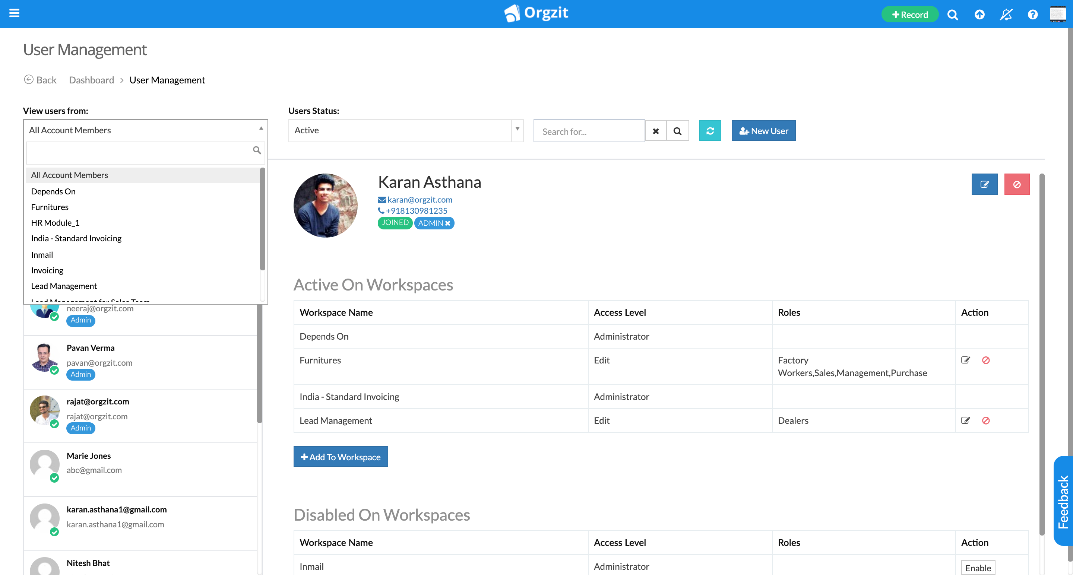Screen dimensions: 1073x575
Task: Select Marie Jones in user list
Action: [140, 470]
